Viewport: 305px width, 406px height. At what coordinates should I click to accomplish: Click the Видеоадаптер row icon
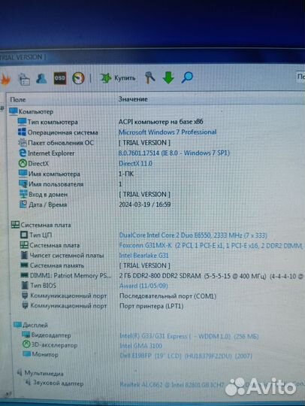[x=26, y=335]
